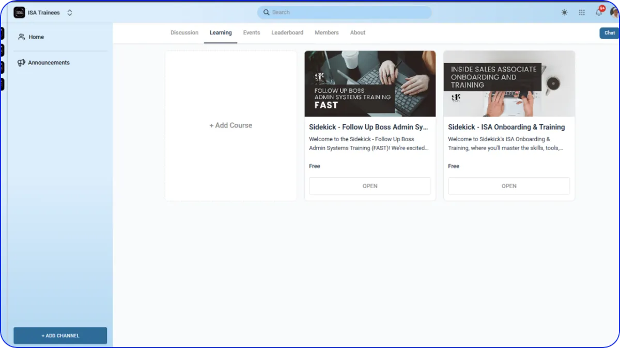Click the Follow Up Boss FAST course thumbnail
Screen dimensions: 620x348
(370, 84)
